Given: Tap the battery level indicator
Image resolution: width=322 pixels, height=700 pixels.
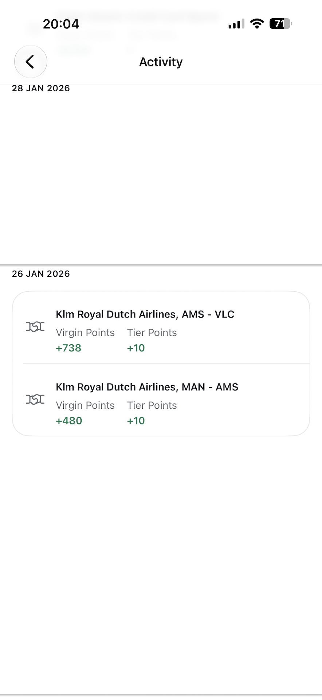Looking at the screenshot, I should (280, 24).
